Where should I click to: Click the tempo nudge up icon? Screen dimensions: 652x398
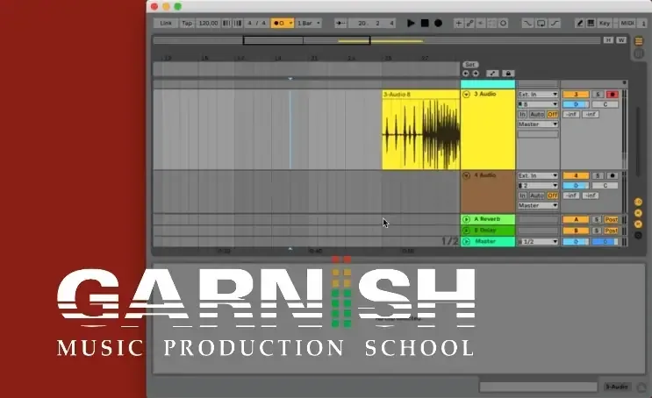(x=238, y=24)
